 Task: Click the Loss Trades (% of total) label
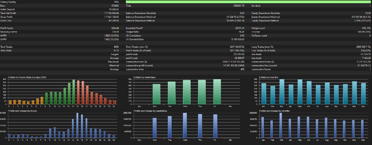[264, 50]
